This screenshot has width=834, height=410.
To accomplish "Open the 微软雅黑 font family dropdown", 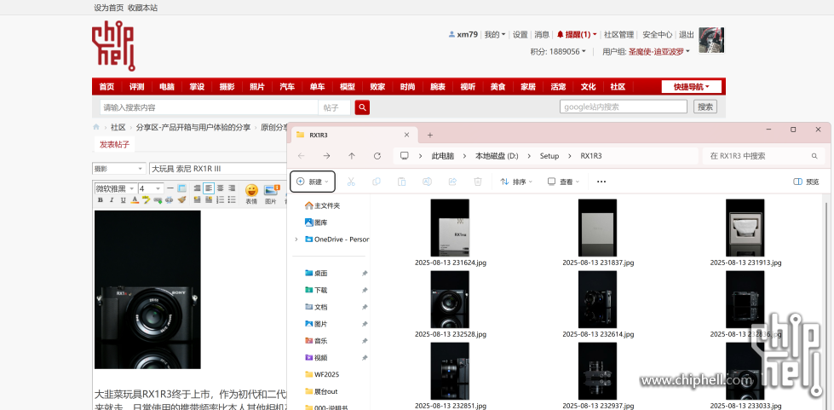I will tap(115, 188).
